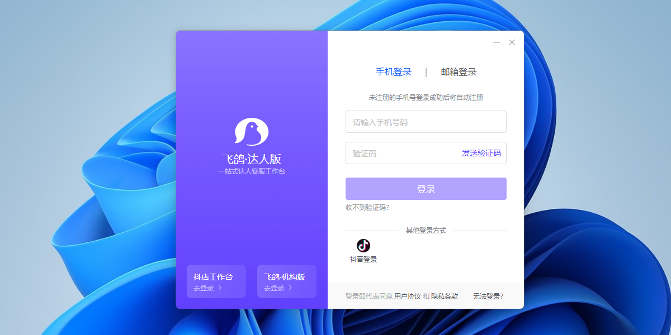
Task: Click the 登录 button
Action: 426,188
